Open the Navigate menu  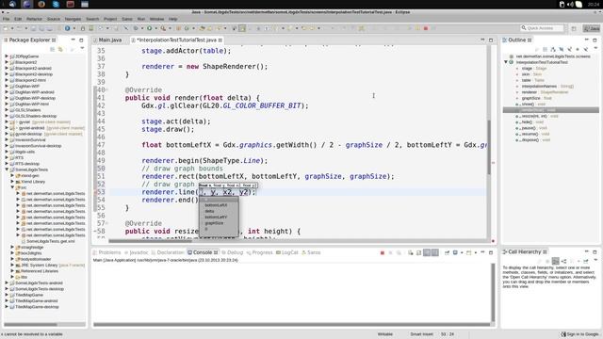[x=73, y=19]
